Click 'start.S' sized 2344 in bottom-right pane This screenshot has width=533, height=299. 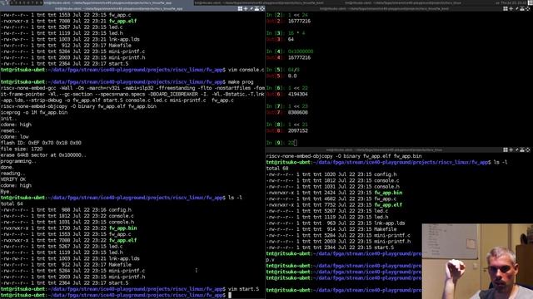[384, 248]
